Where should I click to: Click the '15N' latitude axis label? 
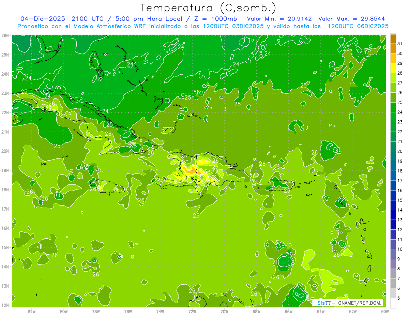(x=5, y=247)
